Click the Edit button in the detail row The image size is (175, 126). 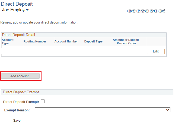tap(155, 51)
